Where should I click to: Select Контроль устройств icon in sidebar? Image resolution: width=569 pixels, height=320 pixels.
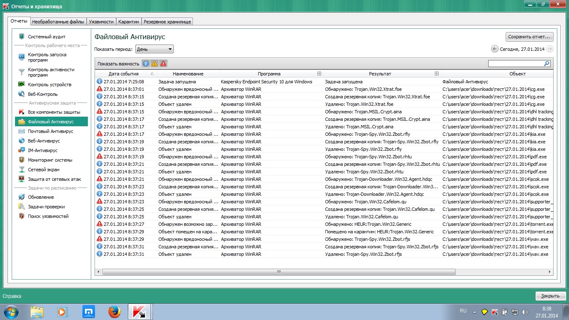pyautogui.click(x=21, y=85)
